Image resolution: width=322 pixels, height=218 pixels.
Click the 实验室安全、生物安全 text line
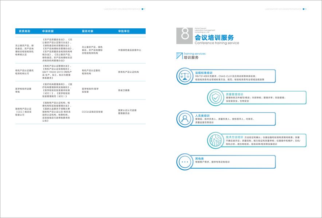237,101
